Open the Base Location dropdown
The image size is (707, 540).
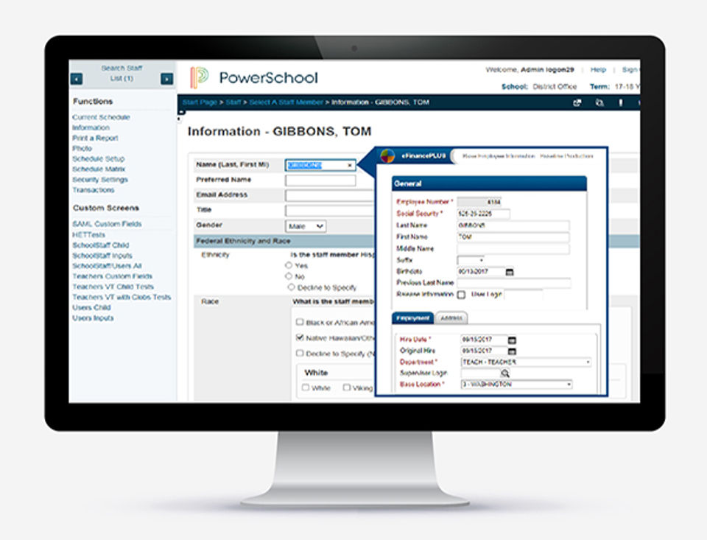pos(517,385)
